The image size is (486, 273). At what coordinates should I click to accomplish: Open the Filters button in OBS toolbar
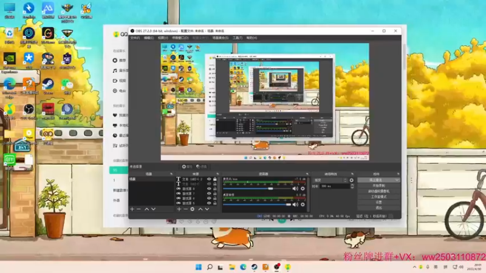pos(202,166)
